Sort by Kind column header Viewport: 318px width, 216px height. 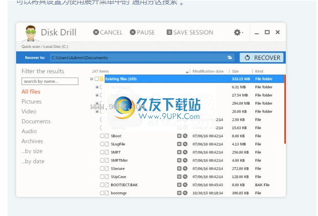coord(259,71)
